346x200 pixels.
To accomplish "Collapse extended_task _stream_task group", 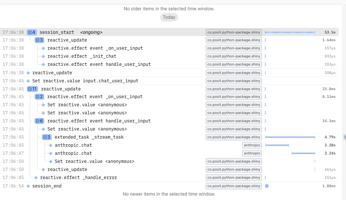I will (x=45, y=137).
